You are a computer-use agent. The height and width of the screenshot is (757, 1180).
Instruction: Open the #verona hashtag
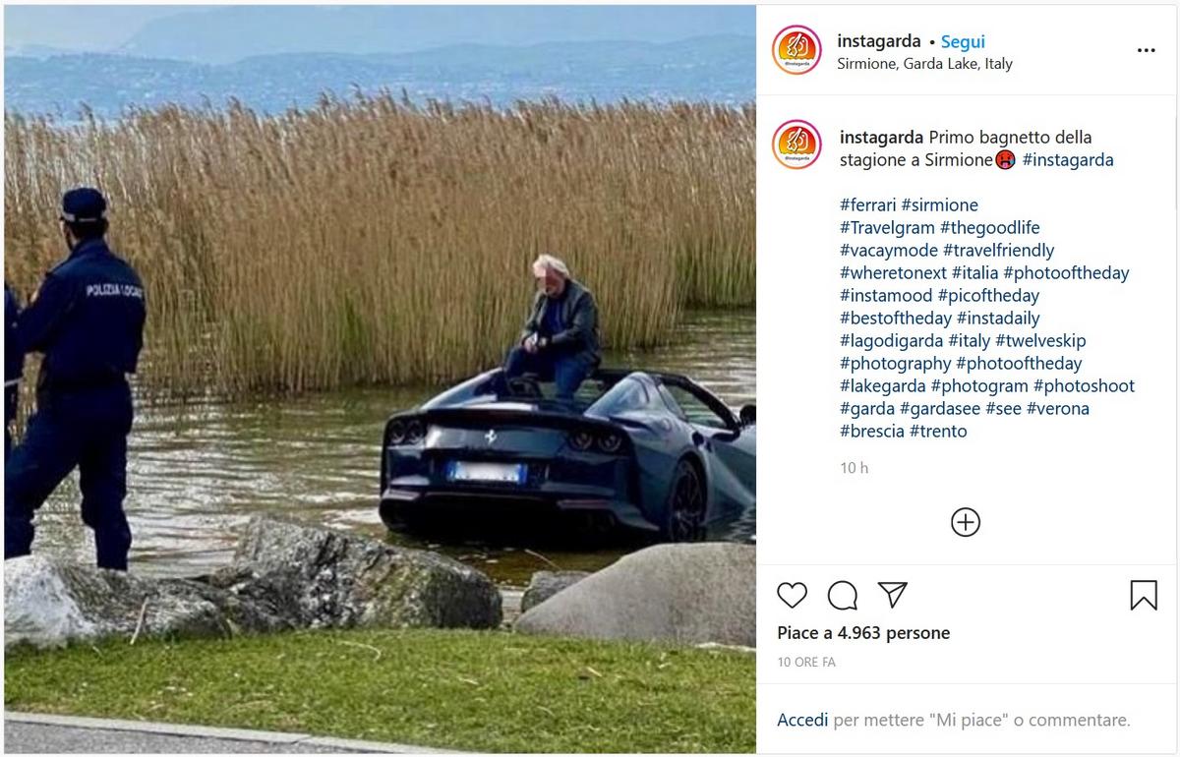click(1058, 409)
